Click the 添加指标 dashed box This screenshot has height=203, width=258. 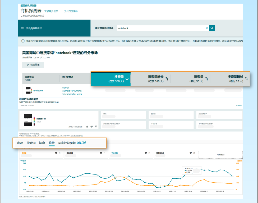pyautogui.click(x=220, y=155)
